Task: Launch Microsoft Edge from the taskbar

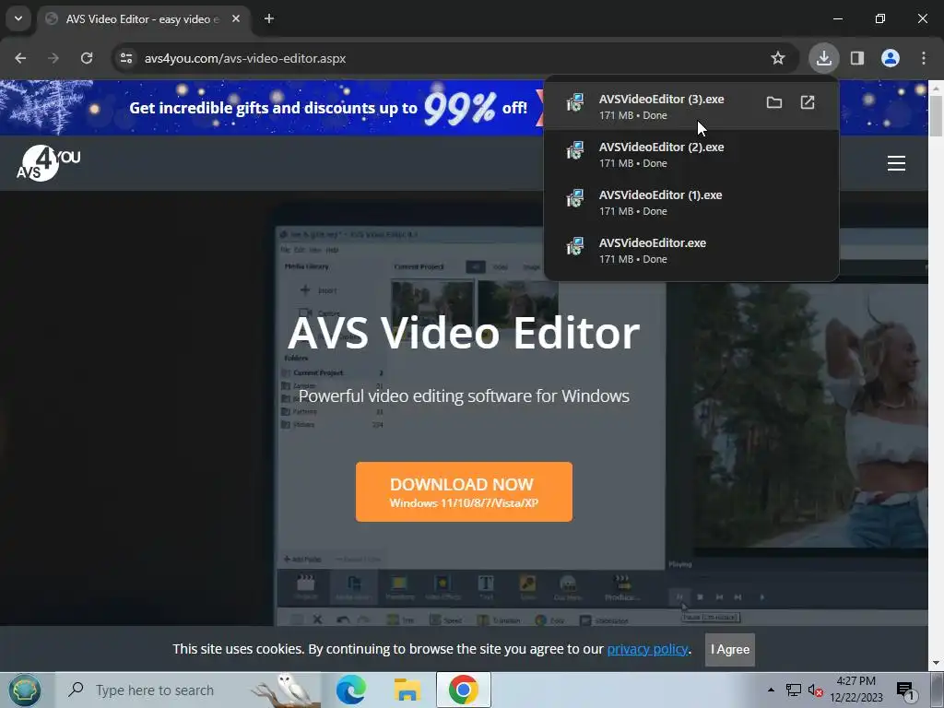Action: click(x=351, y=690)
